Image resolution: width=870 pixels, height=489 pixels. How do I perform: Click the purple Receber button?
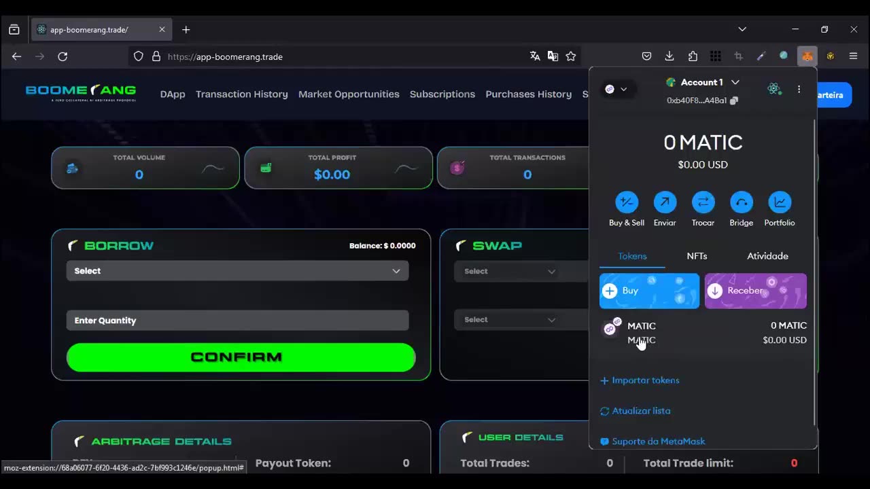[756, 291]
